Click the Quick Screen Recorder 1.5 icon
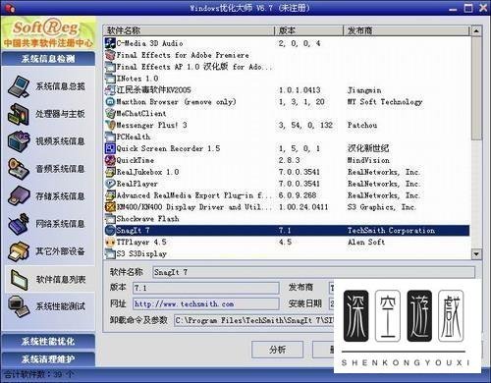The height and width of the screenshot is (383, 491). pyautogui.click(x=110, y=148)
